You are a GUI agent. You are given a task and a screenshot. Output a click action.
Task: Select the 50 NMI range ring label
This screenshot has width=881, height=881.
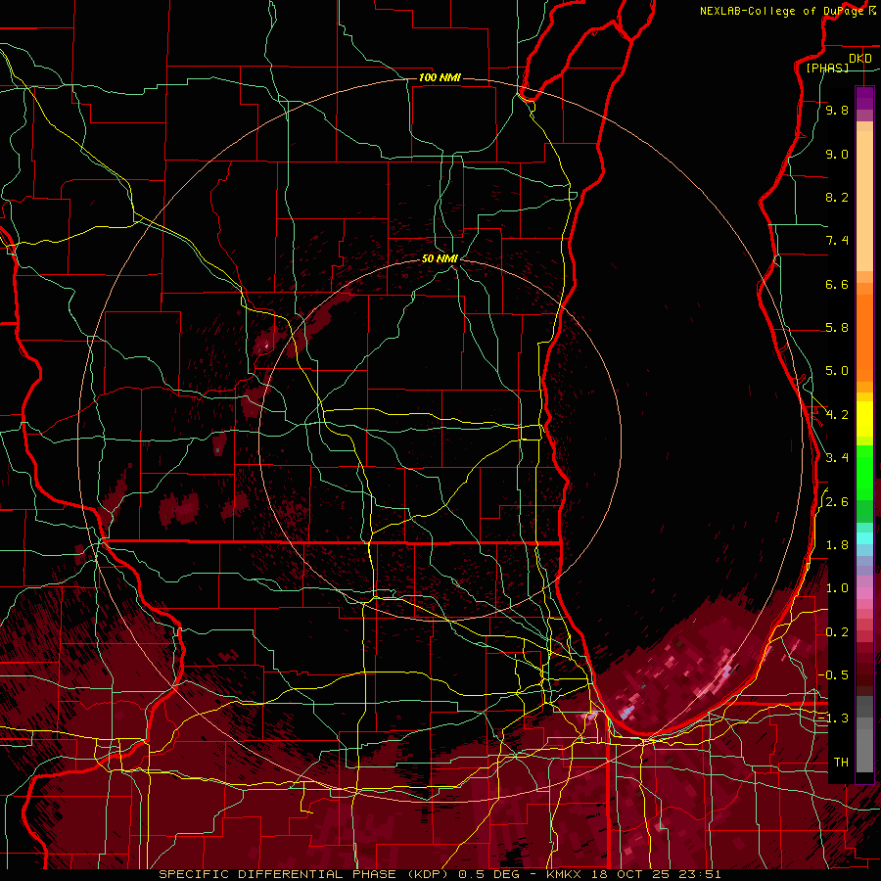(x=440, y=258)
